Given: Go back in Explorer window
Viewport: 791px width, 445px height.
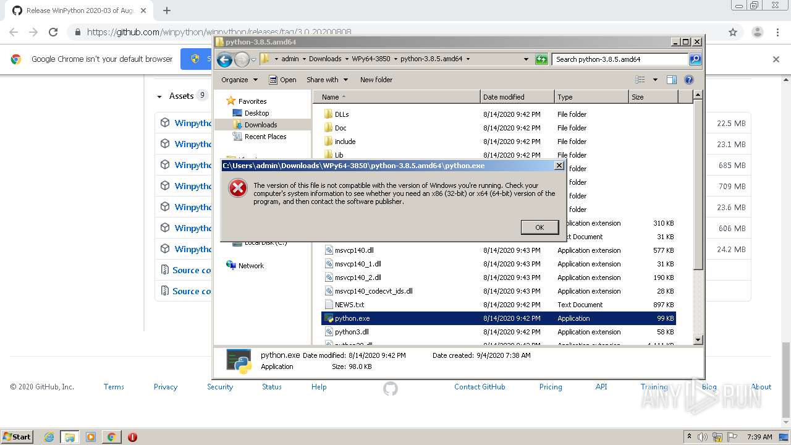Looking at the screenshot, I should click(225, 59).
